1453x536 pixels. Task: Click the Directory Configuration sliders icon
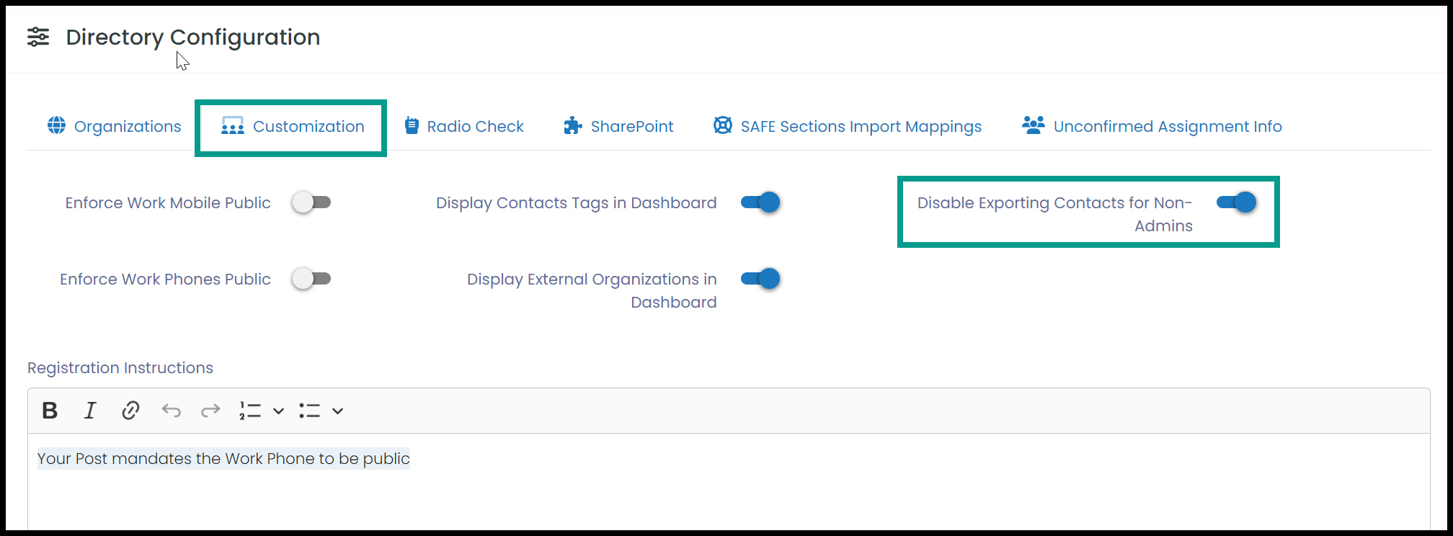tap(38, 37)
